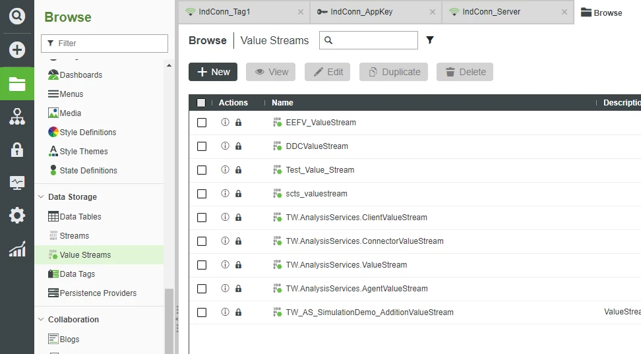Click value stream icon beside EEFV_ValueStream name
This screenshot has width=641, height=354.
pyautogui.click(x=278, y=122)
